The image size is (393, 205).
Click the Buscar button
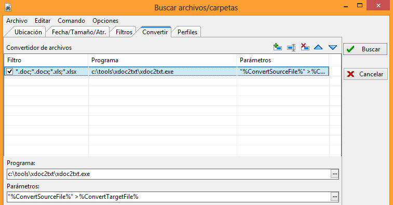(365, 49)
